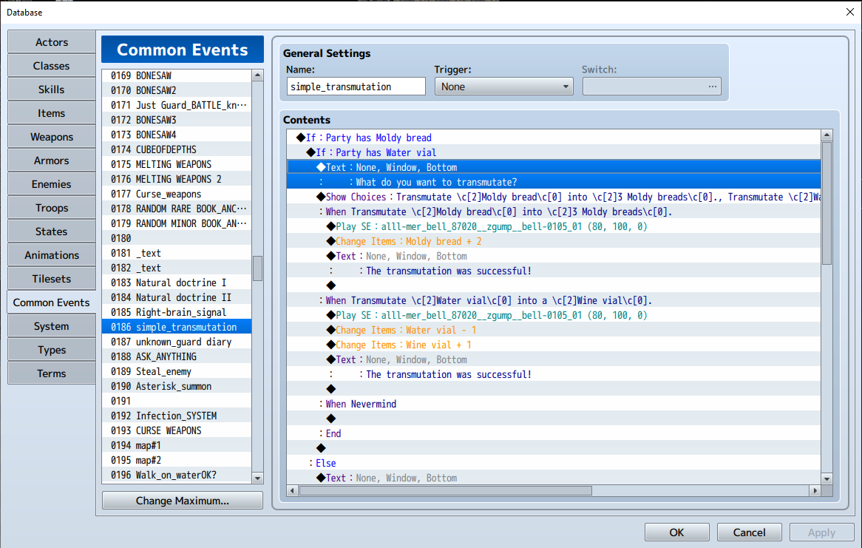Click the Cancel button
This screenshot has height=548, width=862.
[x=750, y=532]
